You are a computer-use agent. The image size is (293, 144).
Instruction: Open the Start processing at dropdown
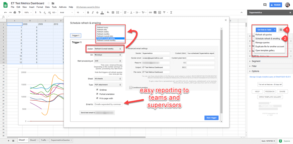click(x=108, y=61)
